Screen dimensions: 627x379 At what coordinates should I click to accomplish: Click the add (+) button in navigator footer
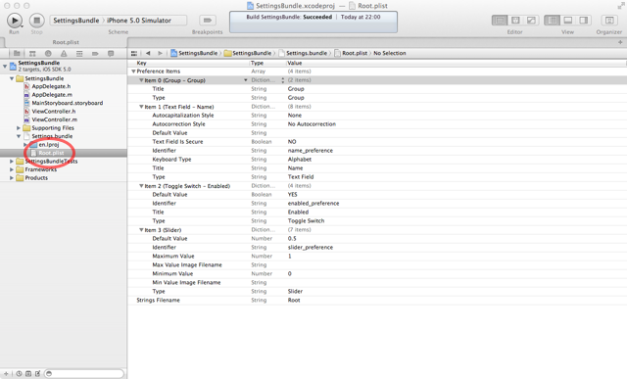coord(6,374)
